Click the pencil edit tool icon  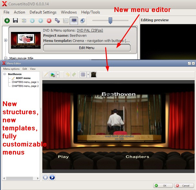(46, 75)
